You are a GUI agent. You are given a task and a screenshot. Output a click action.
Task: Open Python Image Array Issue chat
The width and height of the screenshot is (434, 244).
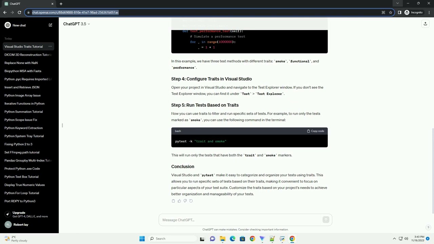(x=28, y=95)
